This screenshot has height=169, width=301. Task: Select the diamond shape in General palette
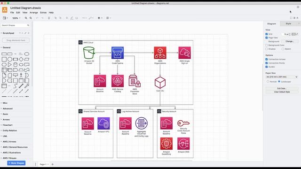(21, 59)
